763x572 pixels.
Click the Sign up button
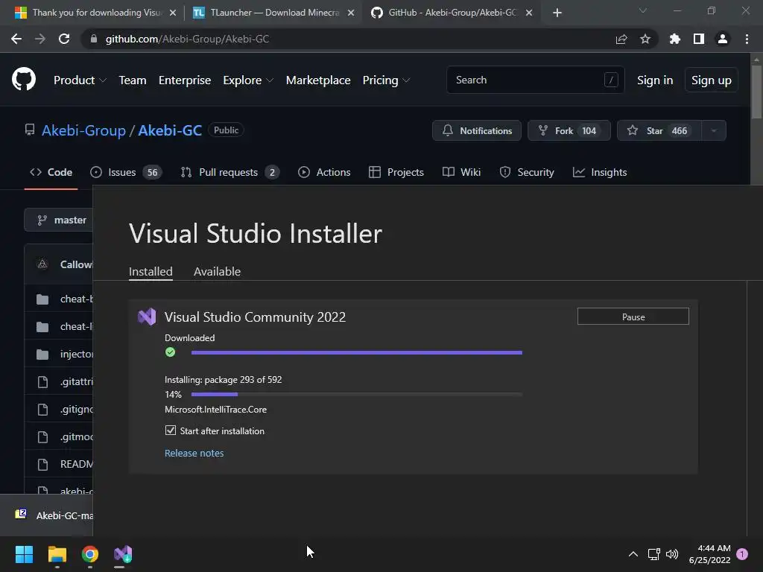coord(712,80)
